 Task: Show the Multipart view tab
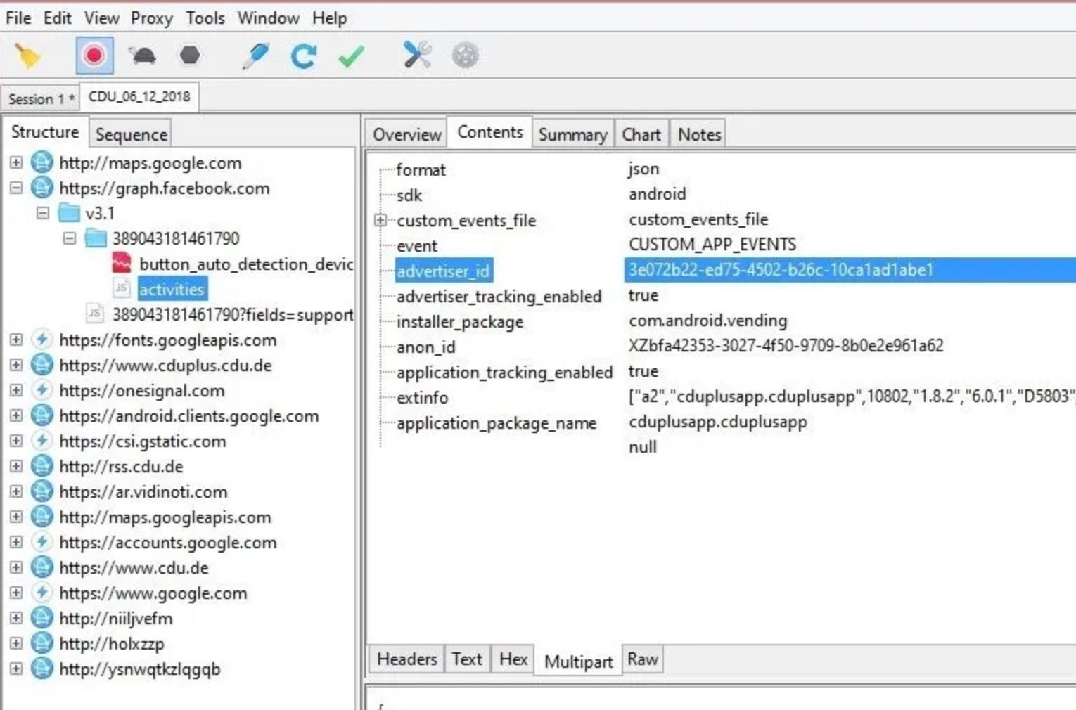[x=578, y=661]
